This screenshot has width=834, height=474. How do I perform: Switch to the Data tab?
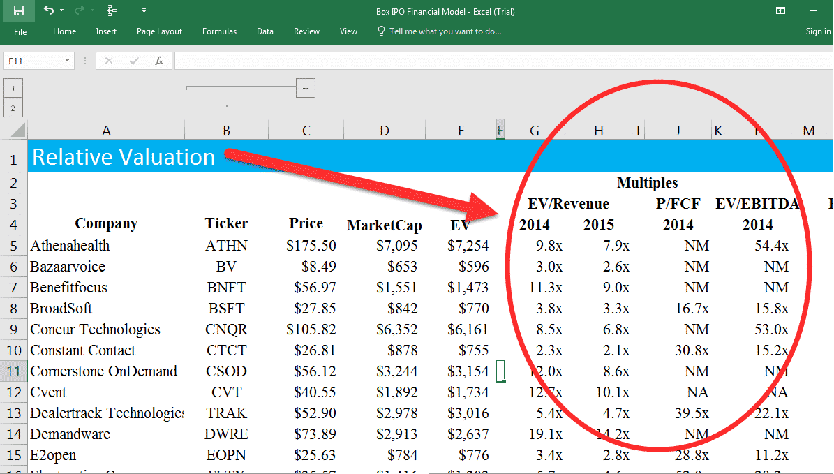tap(265, 31)
